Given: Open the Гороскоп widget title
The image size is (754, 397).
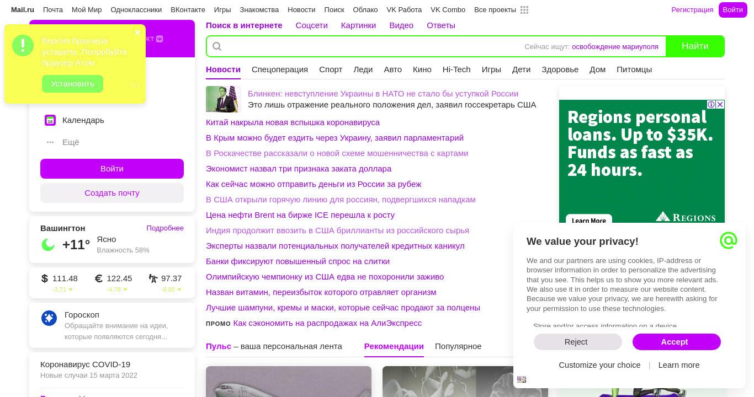Looking at the screenshot, I should point(82,315).
